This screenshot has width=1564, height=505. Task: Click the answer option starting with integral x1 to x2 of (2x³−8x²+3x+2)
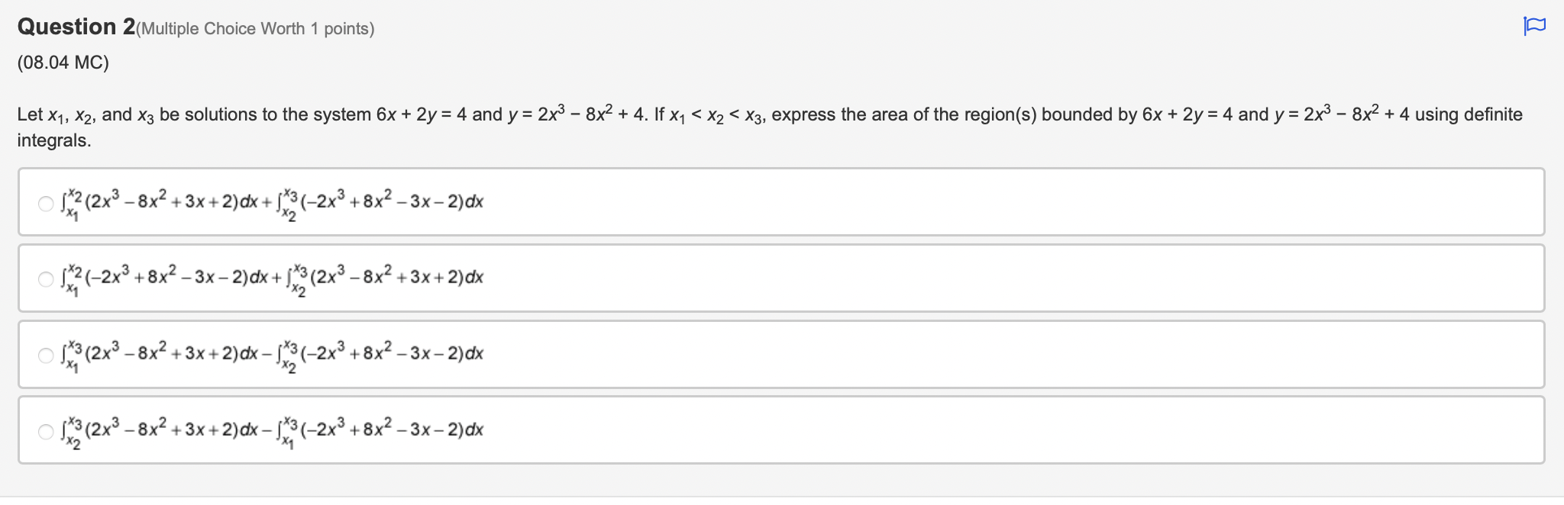tap(267, 201)
